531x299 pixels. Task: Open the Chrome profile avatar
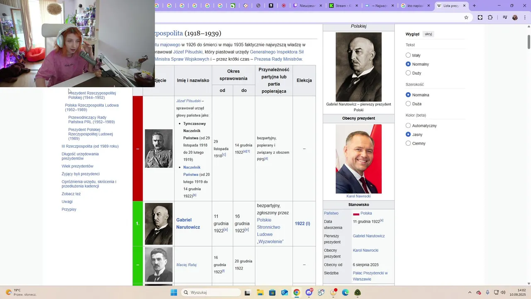[515, 17]
